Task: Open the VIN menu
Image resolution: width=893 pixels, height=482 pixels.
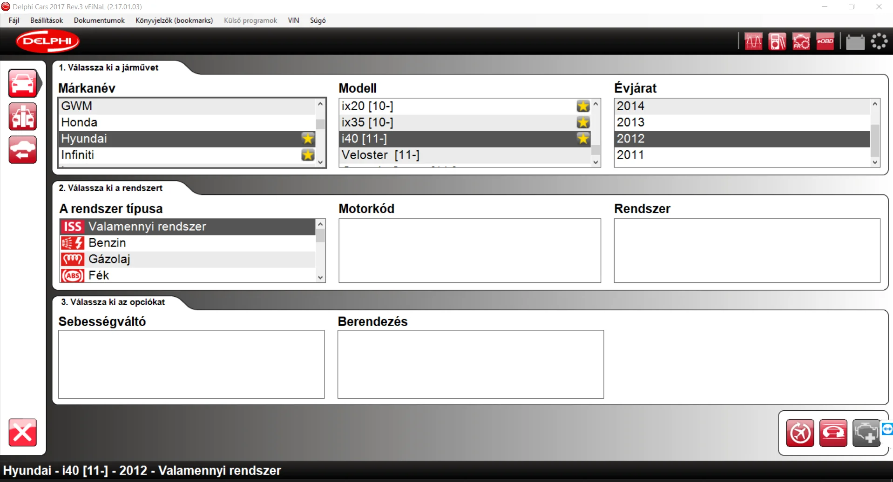Action: click(293, 20)
